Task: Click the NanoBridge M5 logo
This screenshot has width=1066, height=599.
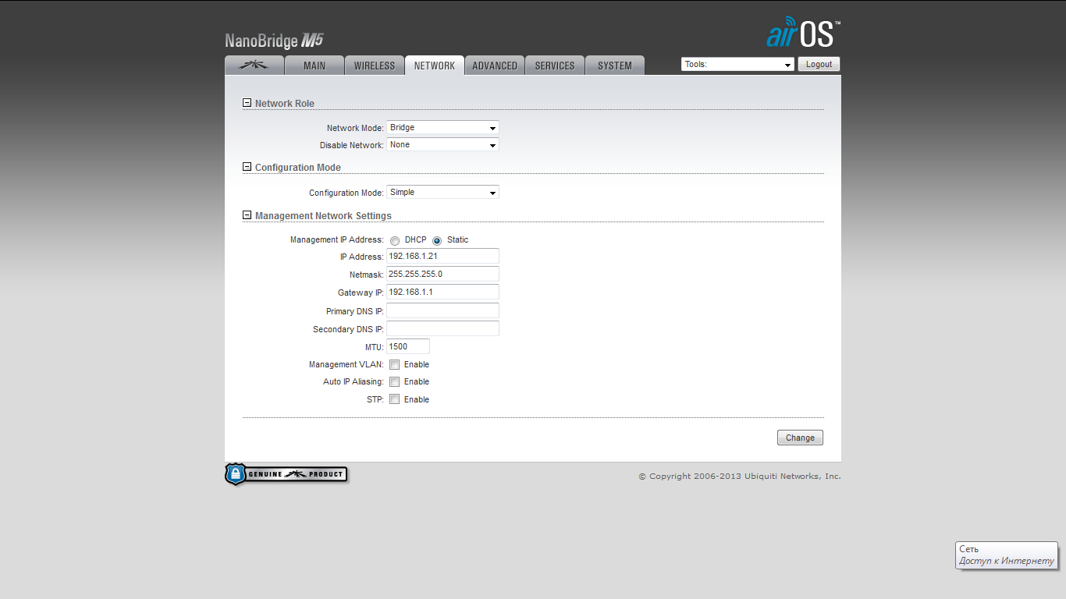Action: [x=274, y=41]
